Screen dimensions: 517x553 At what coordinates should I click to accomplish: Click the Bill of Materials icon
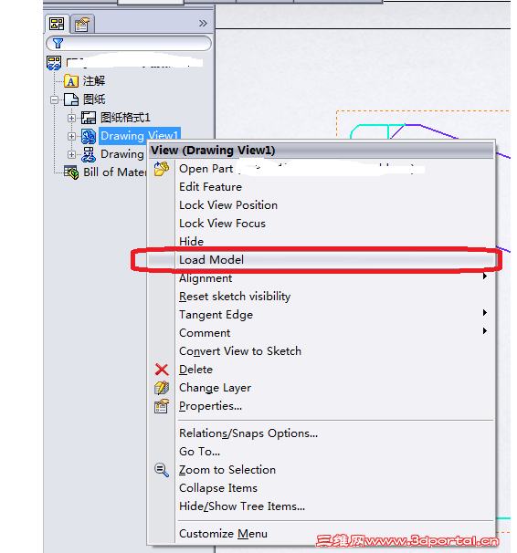tap(71, 172)
